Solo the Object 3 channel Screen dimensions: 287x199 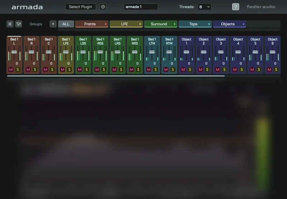point(224,70)
